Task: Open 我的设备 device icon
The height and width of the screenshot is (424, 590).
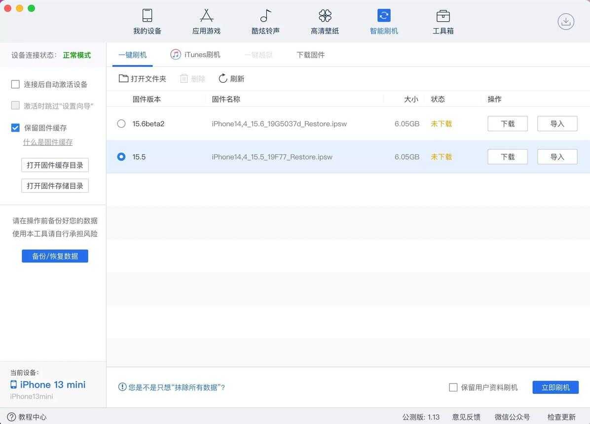Action: (x=147, y=16)
